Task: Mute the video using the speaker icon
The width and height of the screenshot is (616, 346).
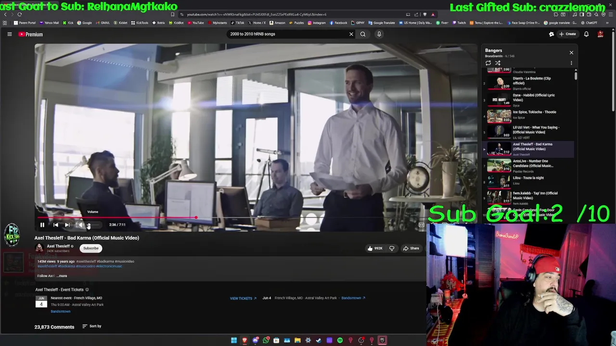Action: click(81, 225)
